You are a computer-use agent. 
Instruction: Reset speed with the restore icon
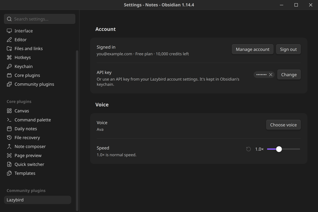[249, 149]
